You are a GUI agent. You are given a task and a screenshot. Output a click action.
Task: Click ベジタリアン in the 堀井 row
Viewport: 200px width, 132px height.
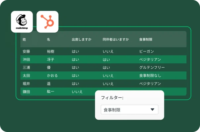150,83
